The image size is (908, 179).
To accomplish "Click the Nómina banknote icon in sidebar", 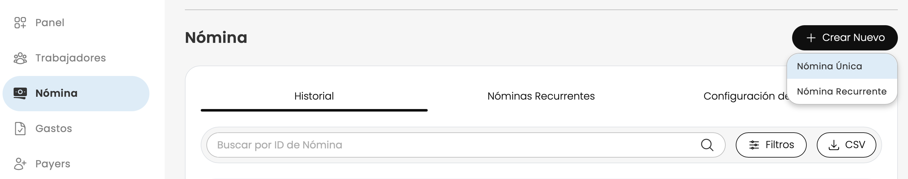I will pyautogui.click(x=20, y=93).
